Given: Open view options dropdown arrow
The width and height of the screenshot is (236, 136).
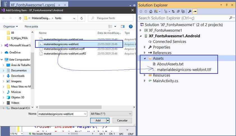Looking at the screenshot, I should 115,27.
